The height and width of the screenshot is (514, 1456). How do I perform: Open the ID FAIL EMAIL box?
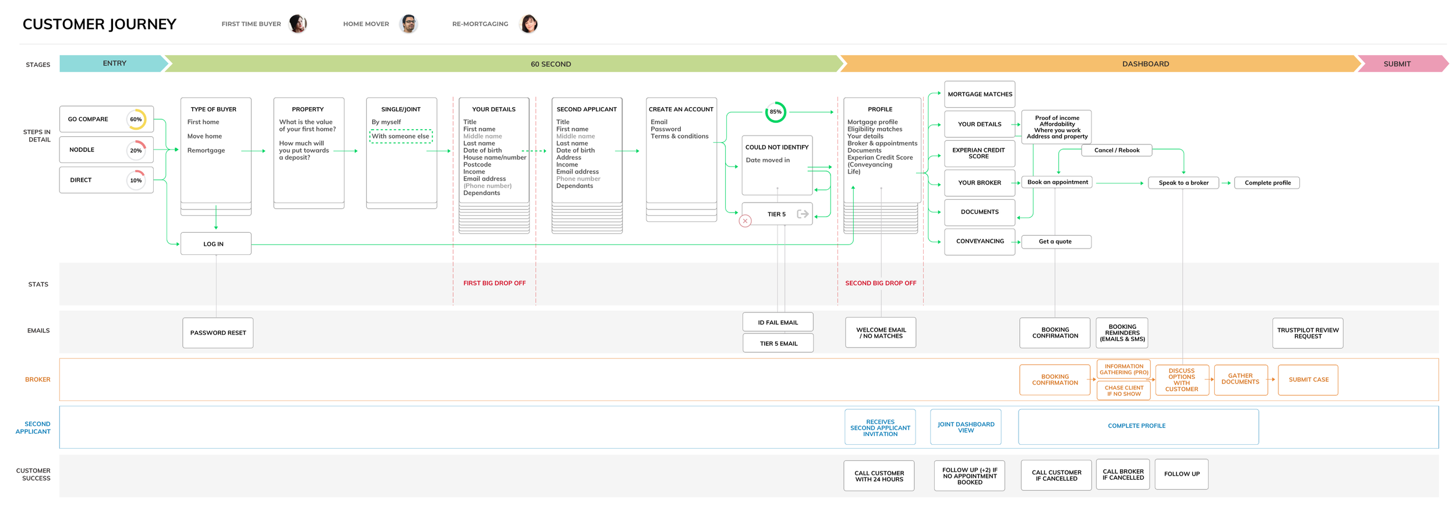[x=778, y=322]
